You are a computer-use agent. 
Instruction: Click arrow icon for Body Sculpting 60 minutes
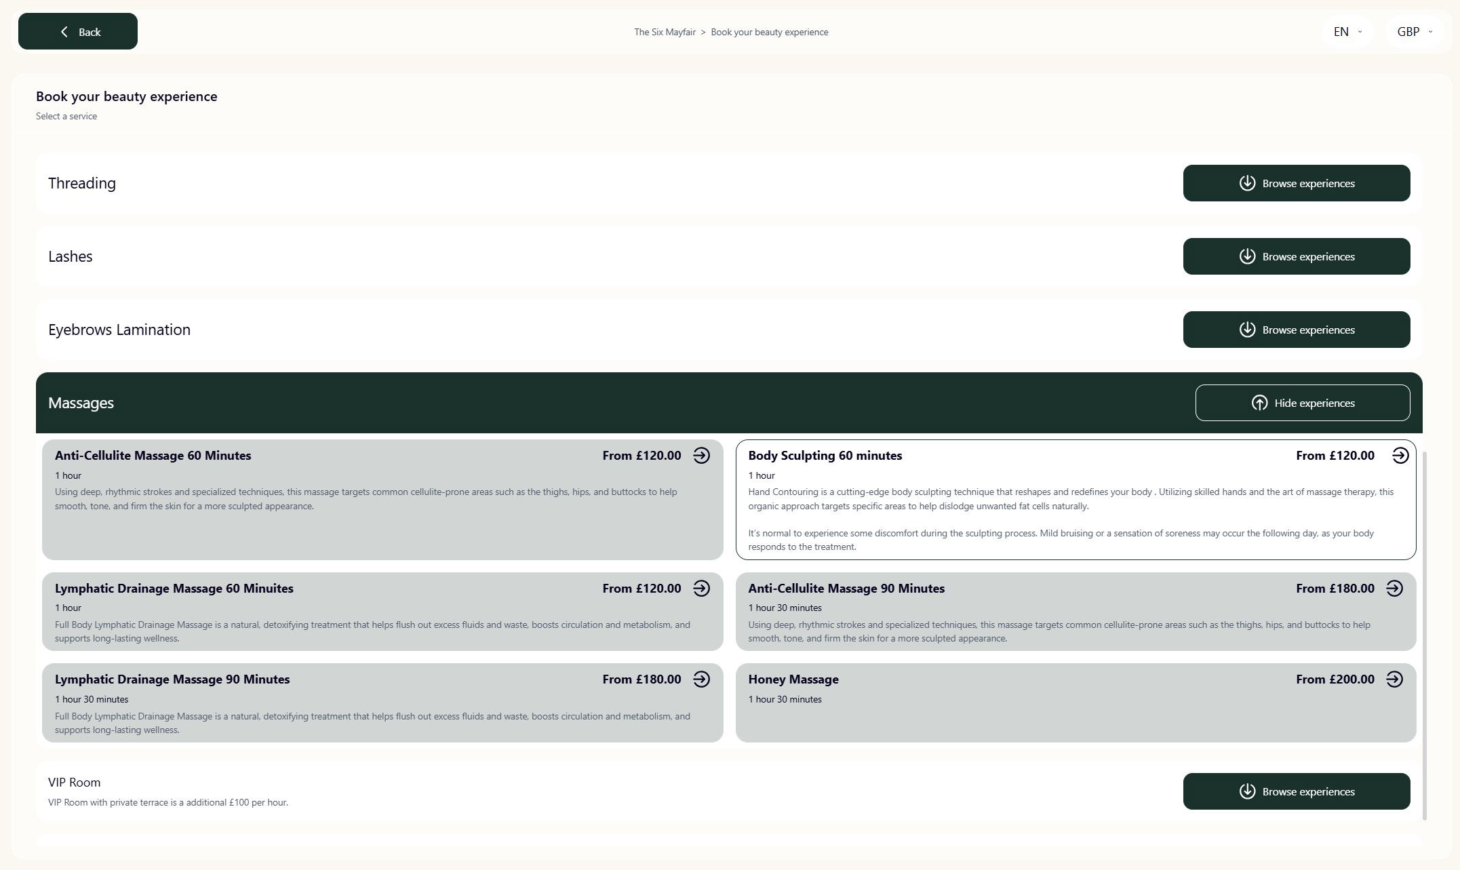coord(1400,456)
